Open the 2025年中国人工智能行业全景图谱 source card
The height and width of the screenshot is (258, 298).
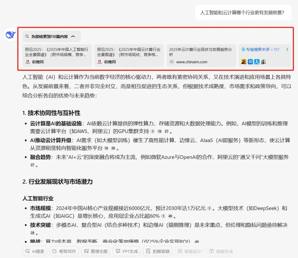click(x=57, y=55)
